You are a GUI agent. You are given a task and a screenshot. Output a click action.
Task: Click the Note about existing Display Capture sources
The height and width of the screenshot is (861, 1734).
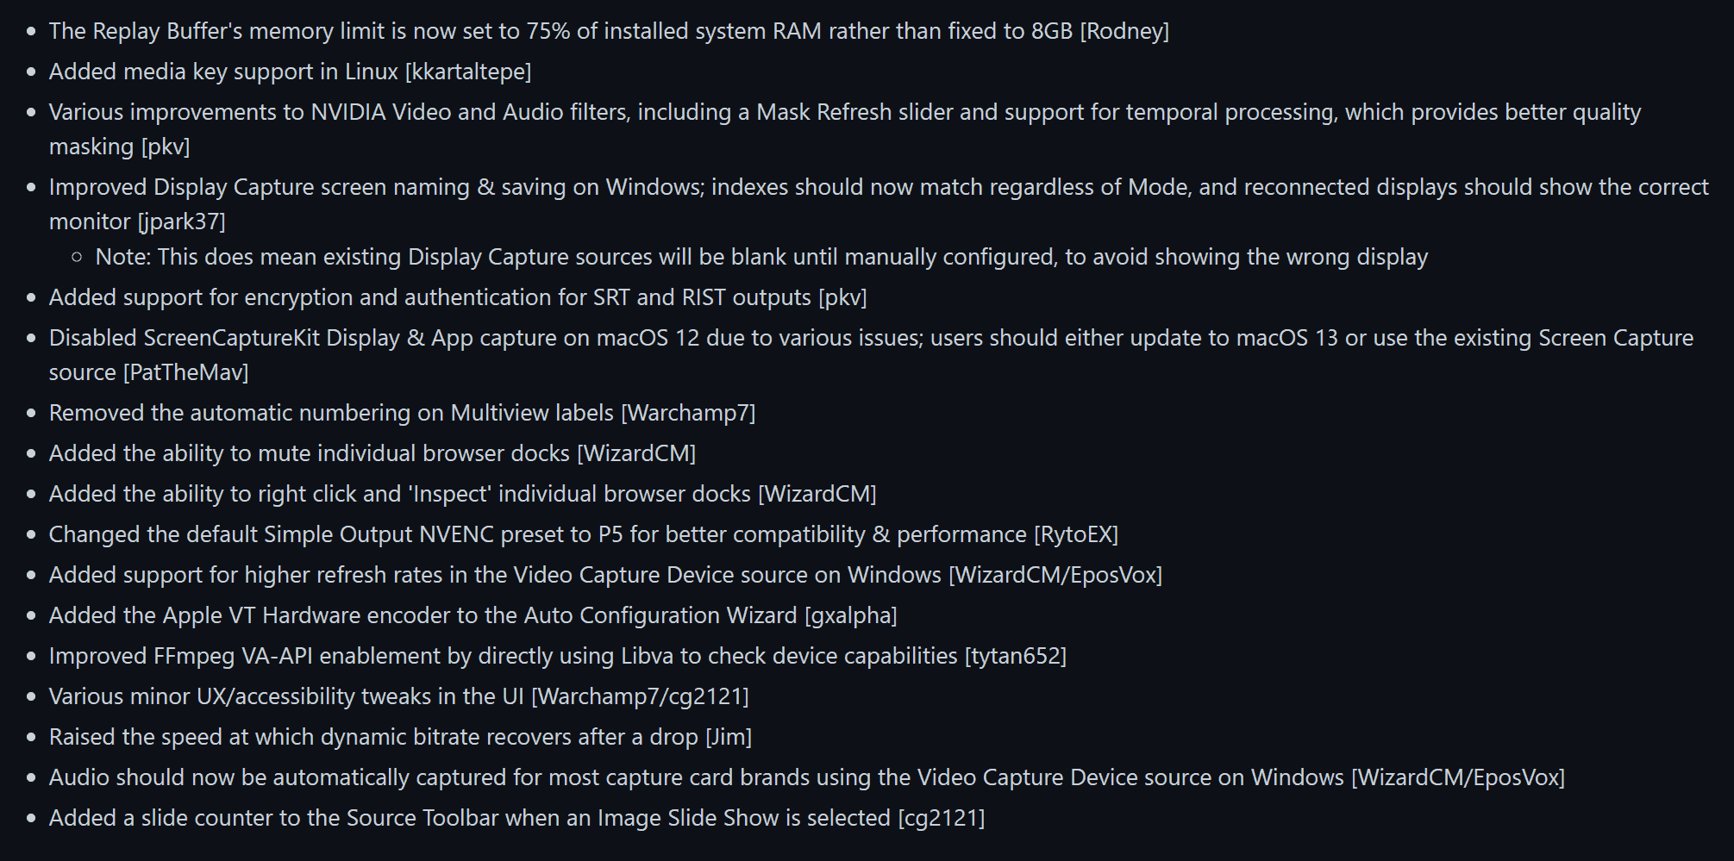pyautogui.click(x=761, y=257)
